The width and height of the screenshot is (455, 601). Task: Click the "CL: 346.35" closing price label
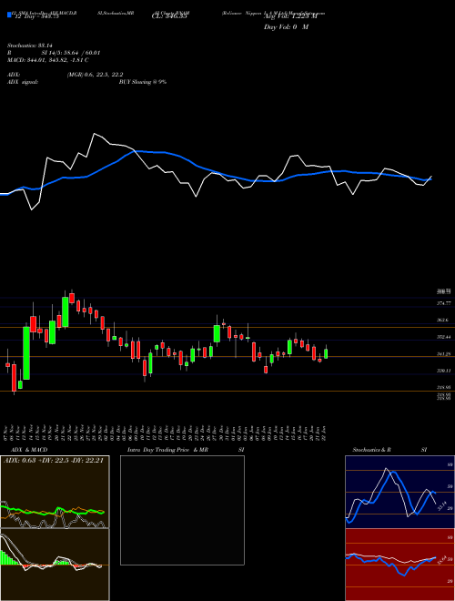click(x=169, y=16)
